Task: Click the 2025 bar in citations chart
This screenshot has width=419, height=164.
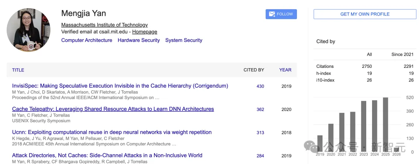Action: [x=385, y=124]
